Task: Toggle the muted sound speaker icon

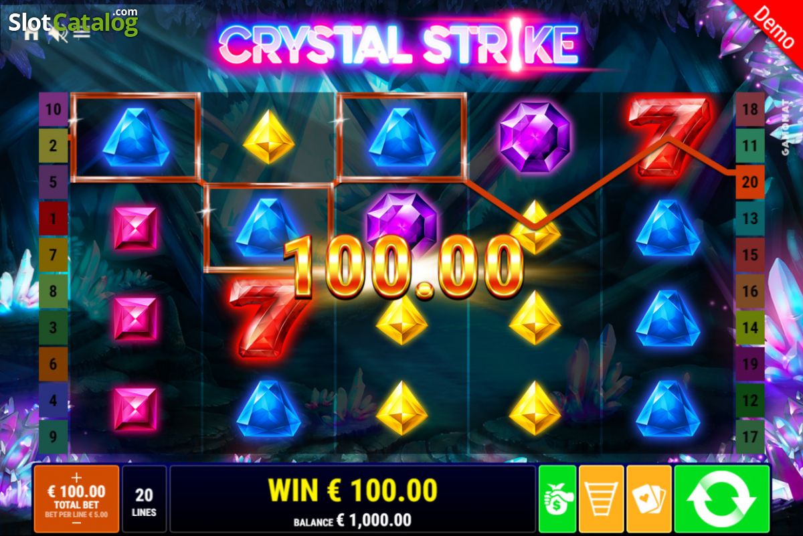Action: [58, 34]
